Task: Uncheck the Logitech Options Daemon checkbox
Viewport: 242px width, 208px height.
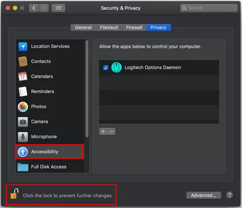Action: tap(106, 68)
